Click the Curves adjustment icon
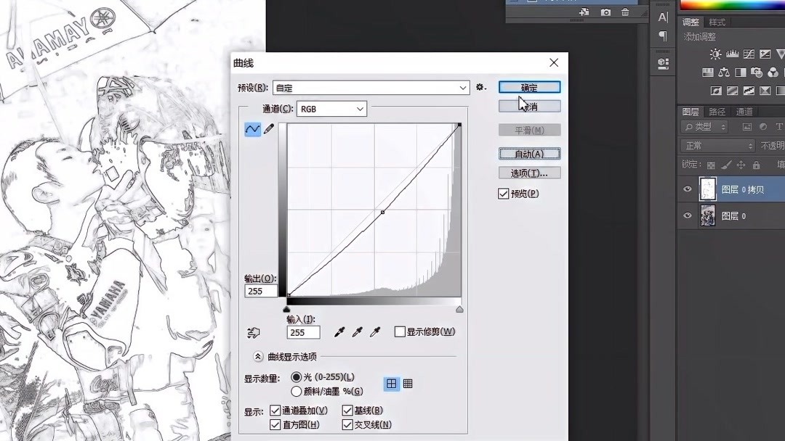 [x=749, y=54]
